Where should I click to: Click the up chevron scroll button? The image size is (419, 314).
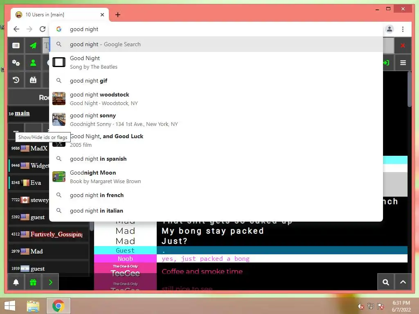tap(403, 282)
